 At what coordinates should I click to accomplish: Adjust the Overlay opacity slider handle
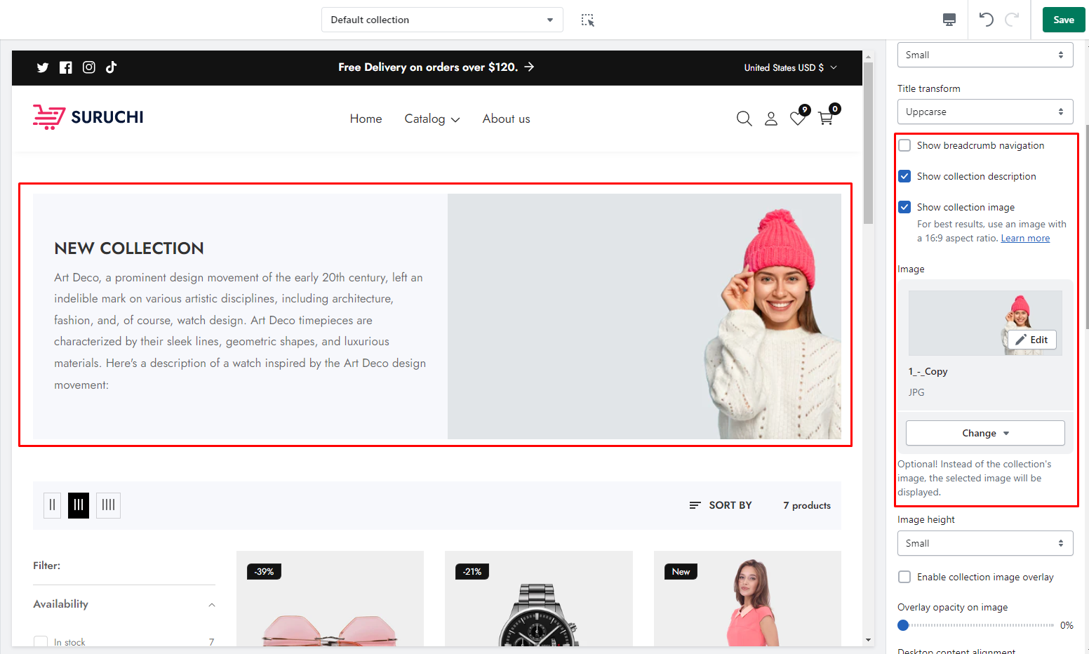point(903,625)
